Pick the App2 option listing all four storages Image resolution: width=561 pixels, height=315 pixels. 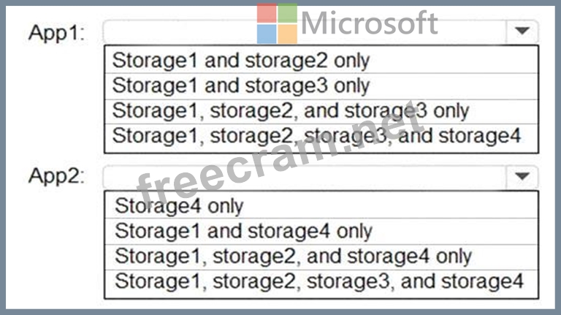[321, 283]
